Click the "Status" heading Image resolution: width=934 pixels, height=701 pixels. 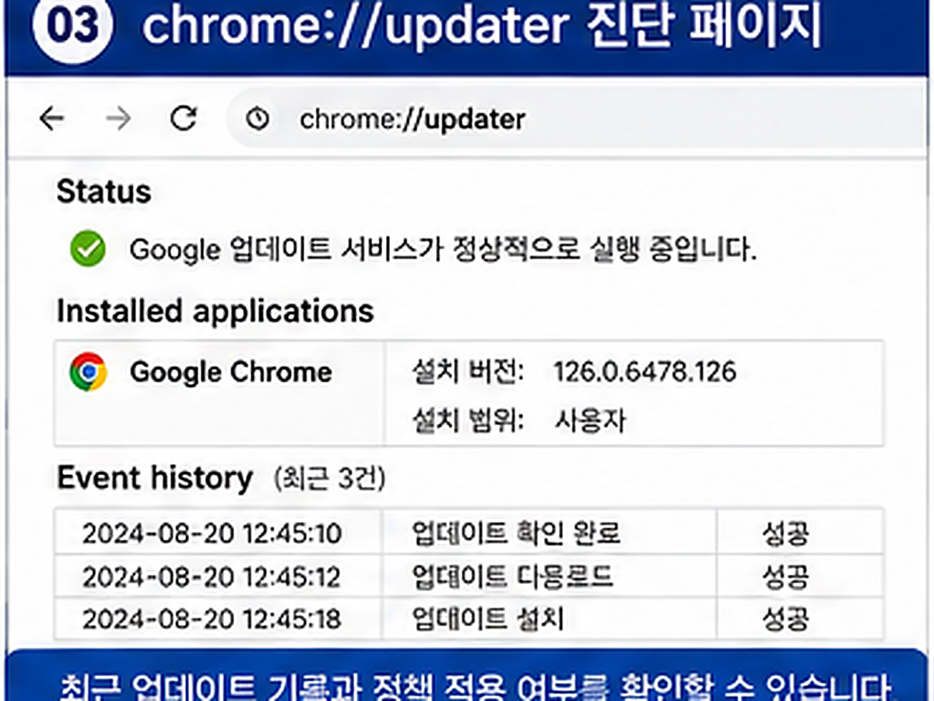[104, 192]
